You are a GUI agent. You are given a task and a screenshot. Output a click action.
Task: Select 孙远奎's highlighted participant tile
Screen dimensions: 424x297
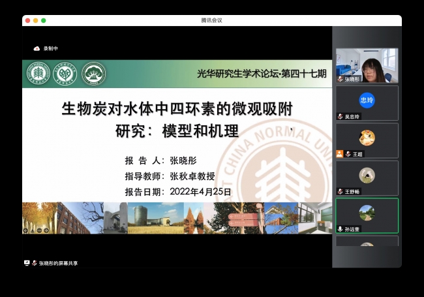367,214
